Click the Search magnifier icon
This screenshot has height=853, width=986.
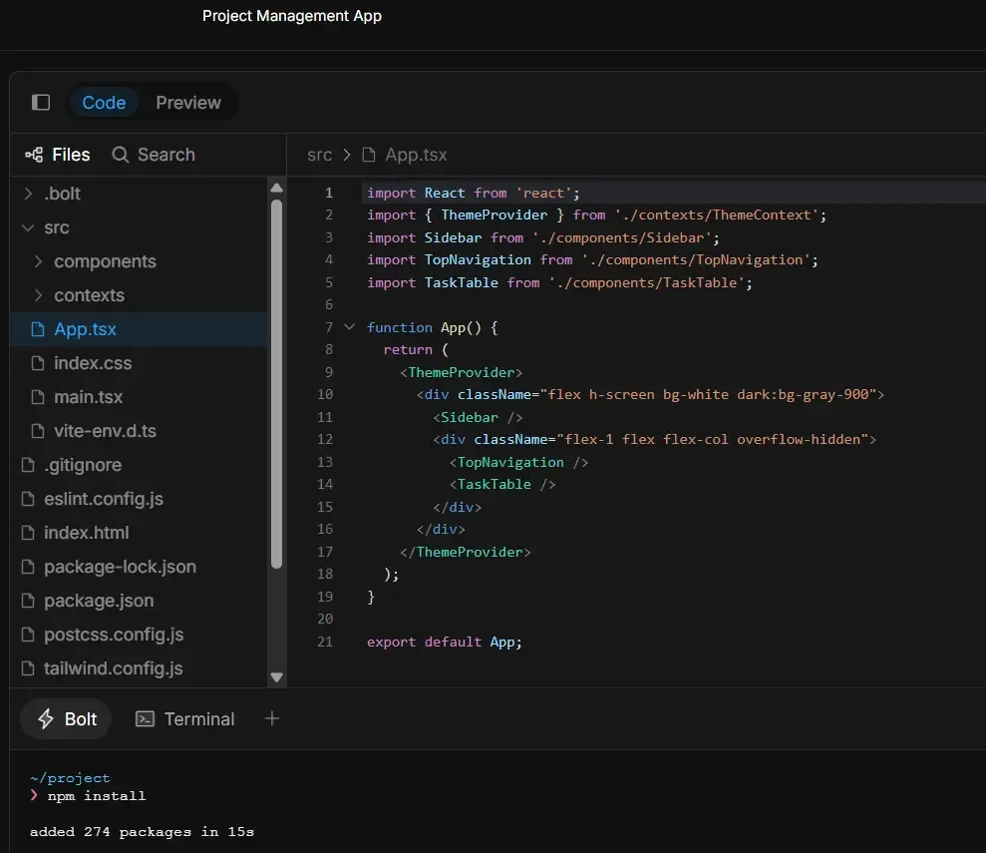[121, 155]
